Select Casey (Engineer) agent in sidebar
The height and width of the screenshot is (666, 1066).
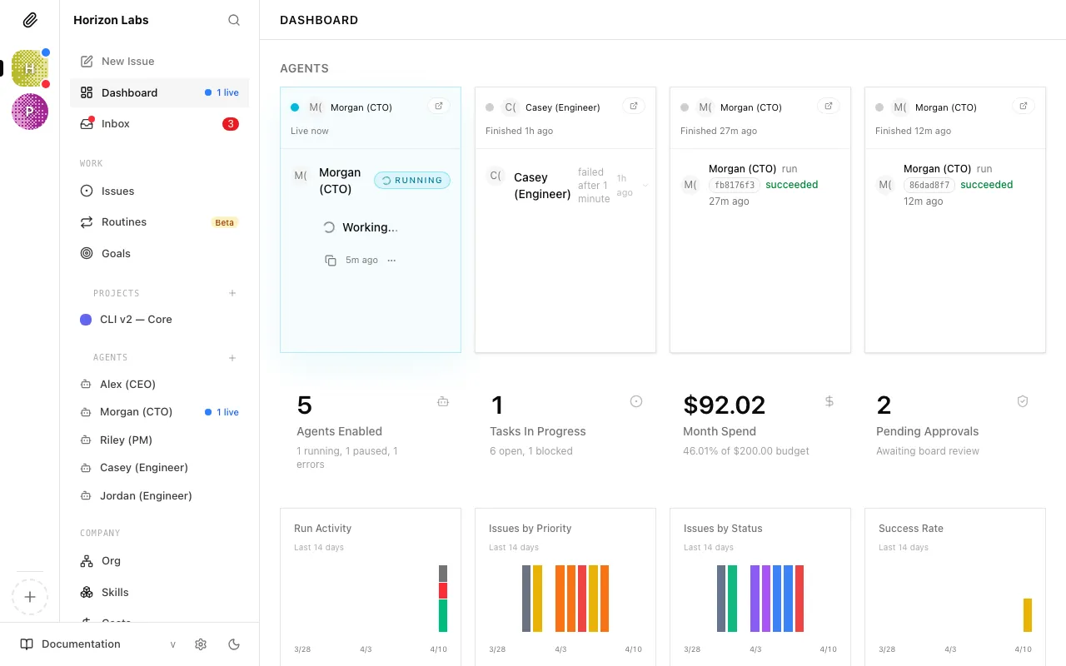click(x=159, y=468)
